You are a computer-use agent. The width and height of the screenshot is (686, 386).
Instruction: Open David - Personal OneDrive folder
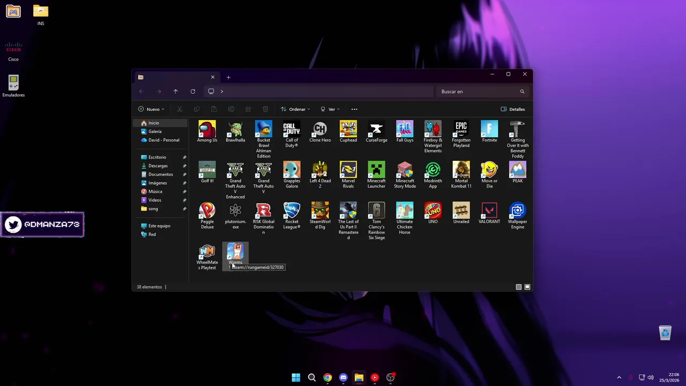[160, 140]
